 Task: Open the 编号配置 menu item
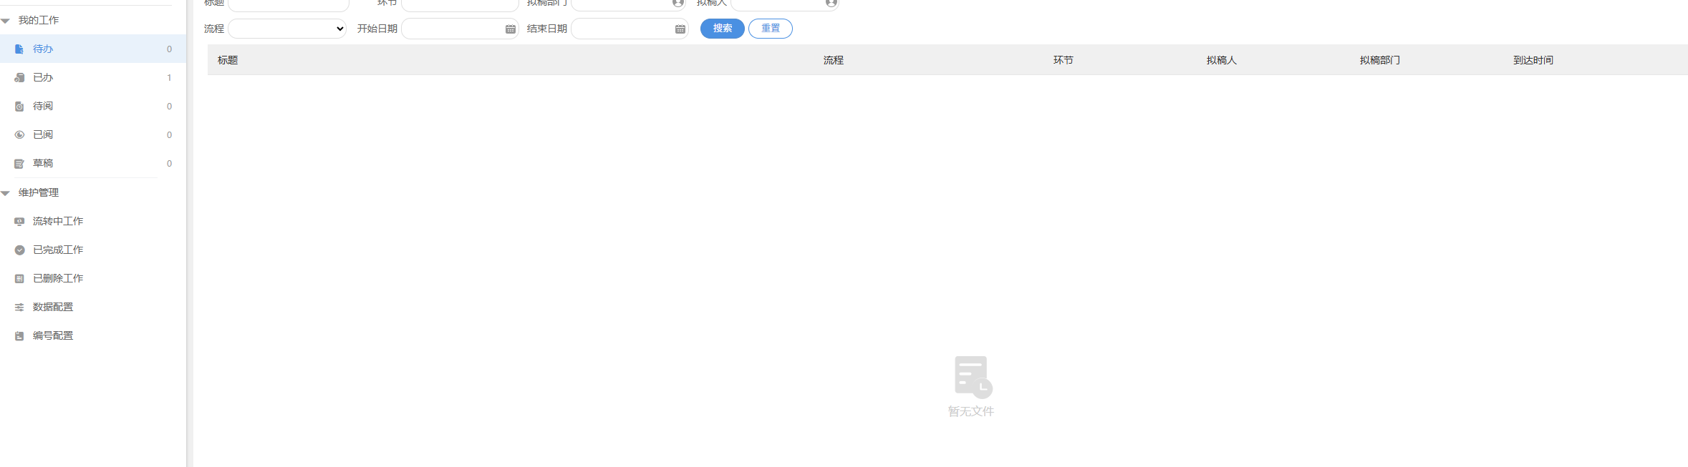(93, 335)
